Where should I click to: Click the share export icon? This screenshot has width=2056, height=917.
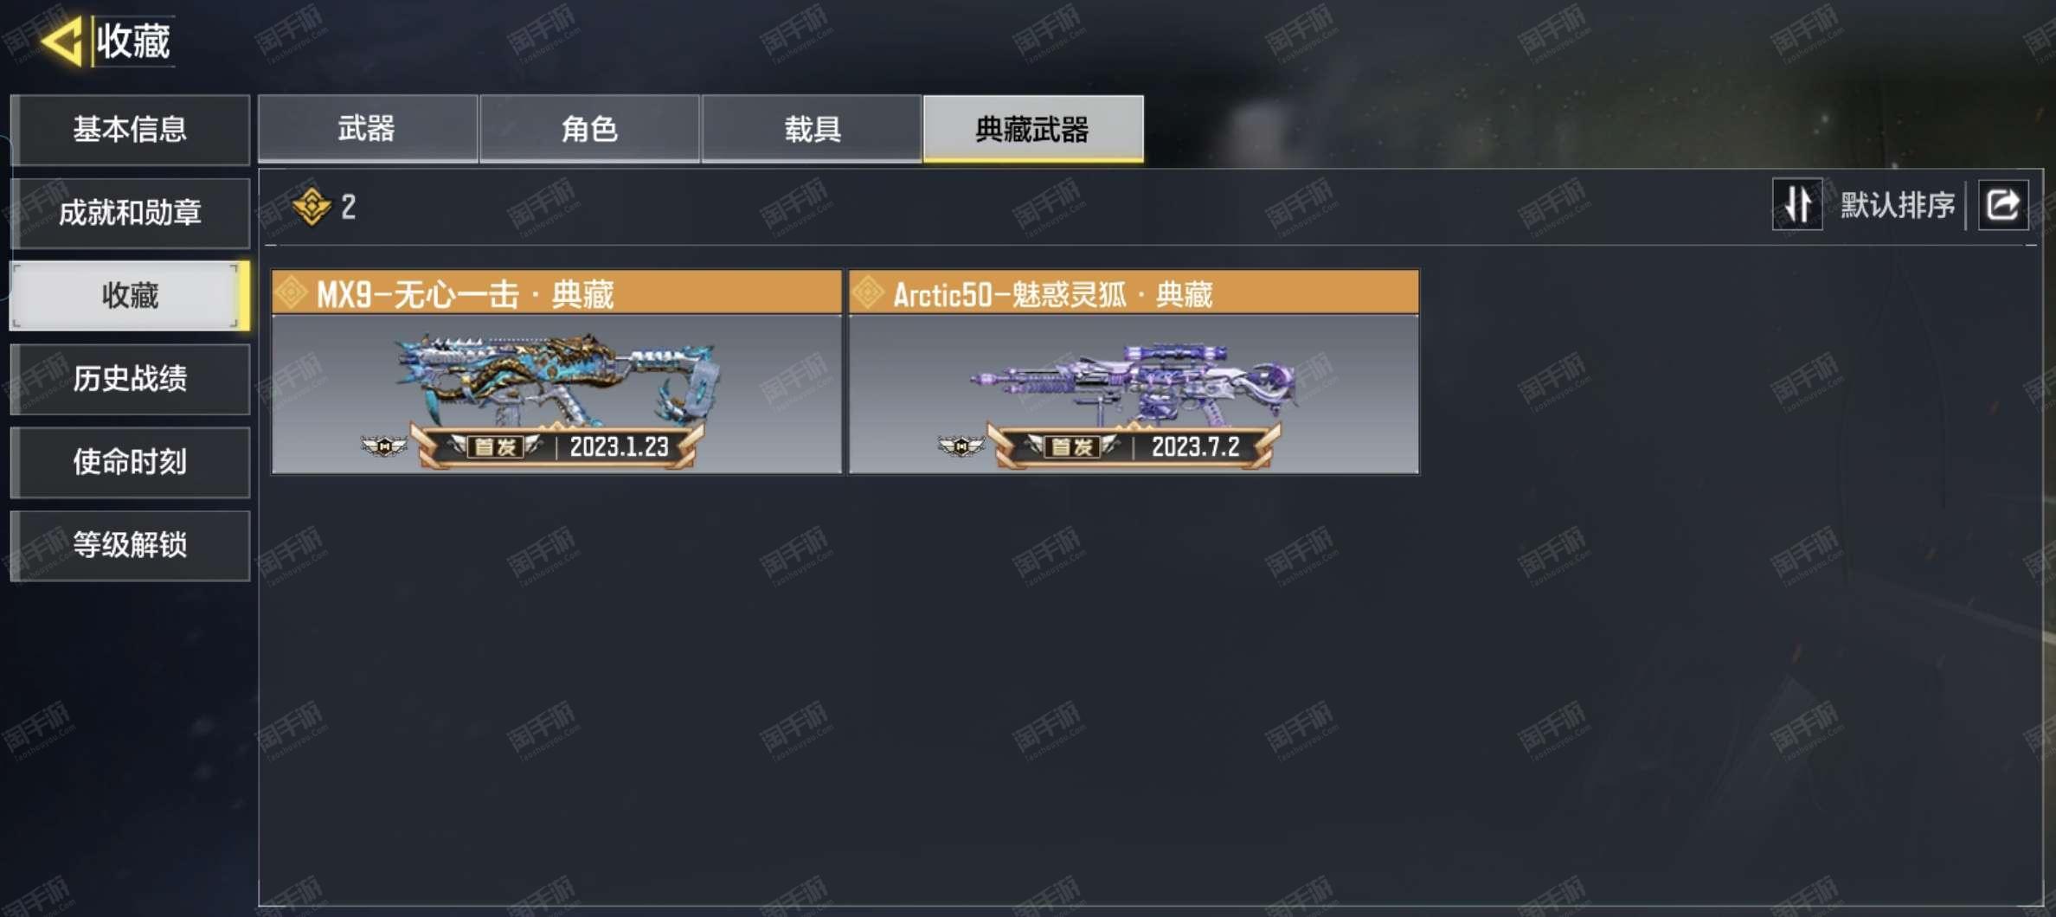click(2003, 205)
